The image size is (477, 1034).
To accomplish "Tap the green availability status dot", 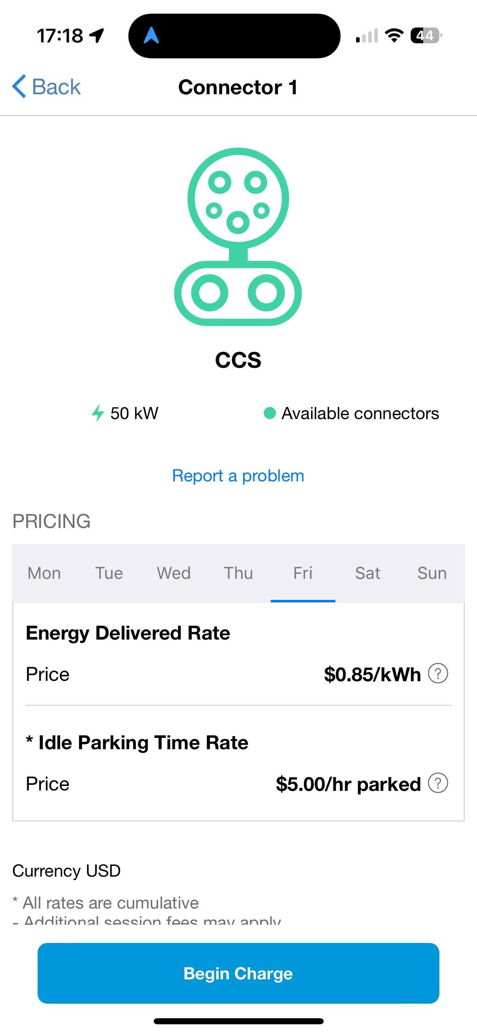I will coord(269,413).
